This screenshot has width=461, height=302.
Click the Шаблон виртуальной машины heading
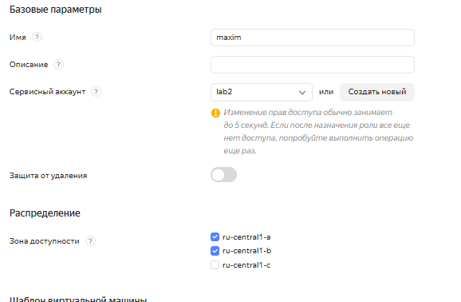78,299
